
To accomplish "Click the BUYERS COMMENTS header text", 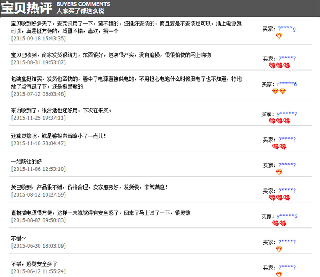I will click(x=83, y=3).
